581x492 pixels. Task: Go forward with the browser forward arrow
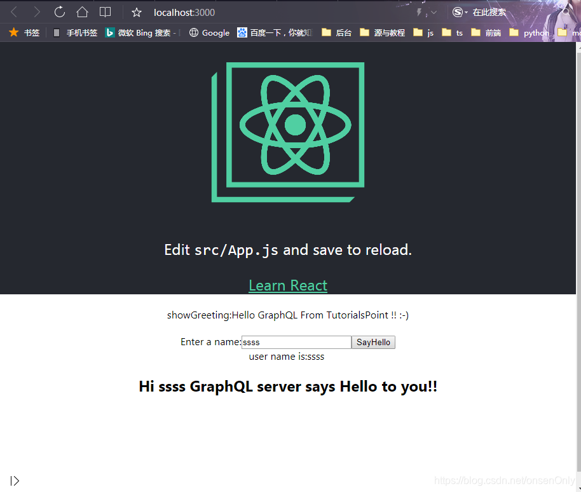pos(37,12)
